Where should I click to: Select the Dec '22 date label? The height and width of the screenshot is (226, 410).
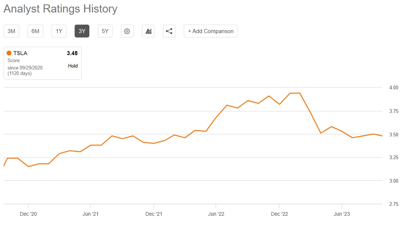(279, 214)
